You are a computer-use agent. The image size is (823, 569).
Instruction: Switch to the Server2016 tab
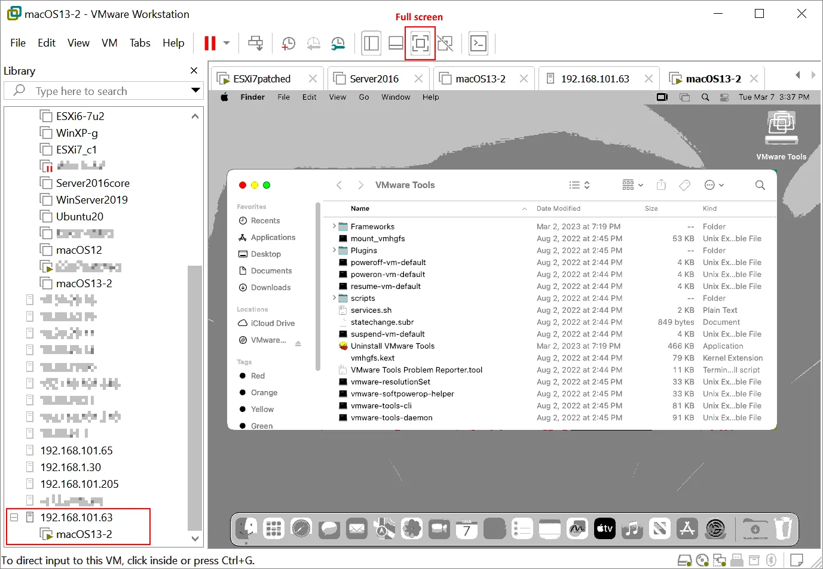click(374, 79)
